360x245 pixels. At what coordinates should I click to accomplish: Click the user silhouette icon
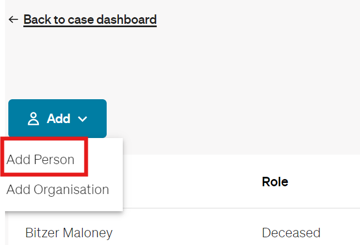pyautogui.click(x=33, y=119)
